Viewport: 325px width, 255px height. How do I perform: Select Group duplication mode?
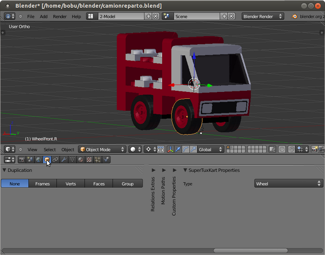(x=127, y=183)
